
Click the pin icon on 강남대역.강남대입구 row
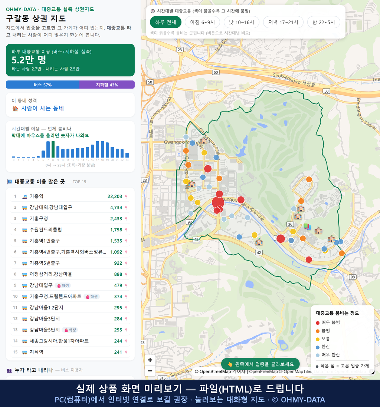[x=126, y=208]
